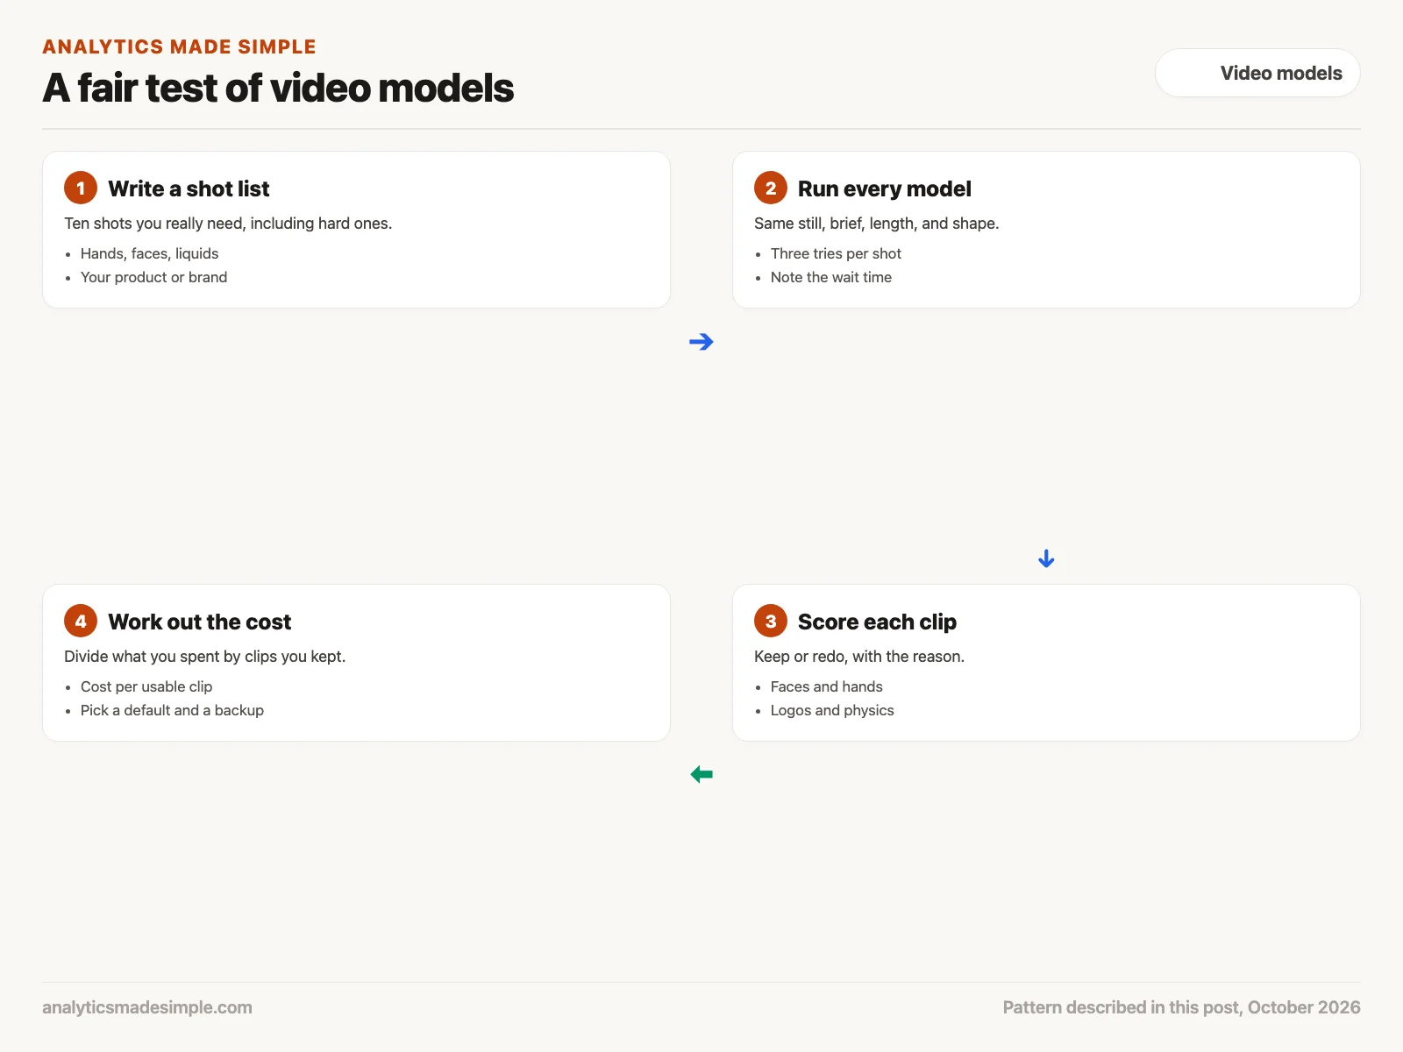
Task: Select the Score each clip heading
Action: click(x=877, y=622)
